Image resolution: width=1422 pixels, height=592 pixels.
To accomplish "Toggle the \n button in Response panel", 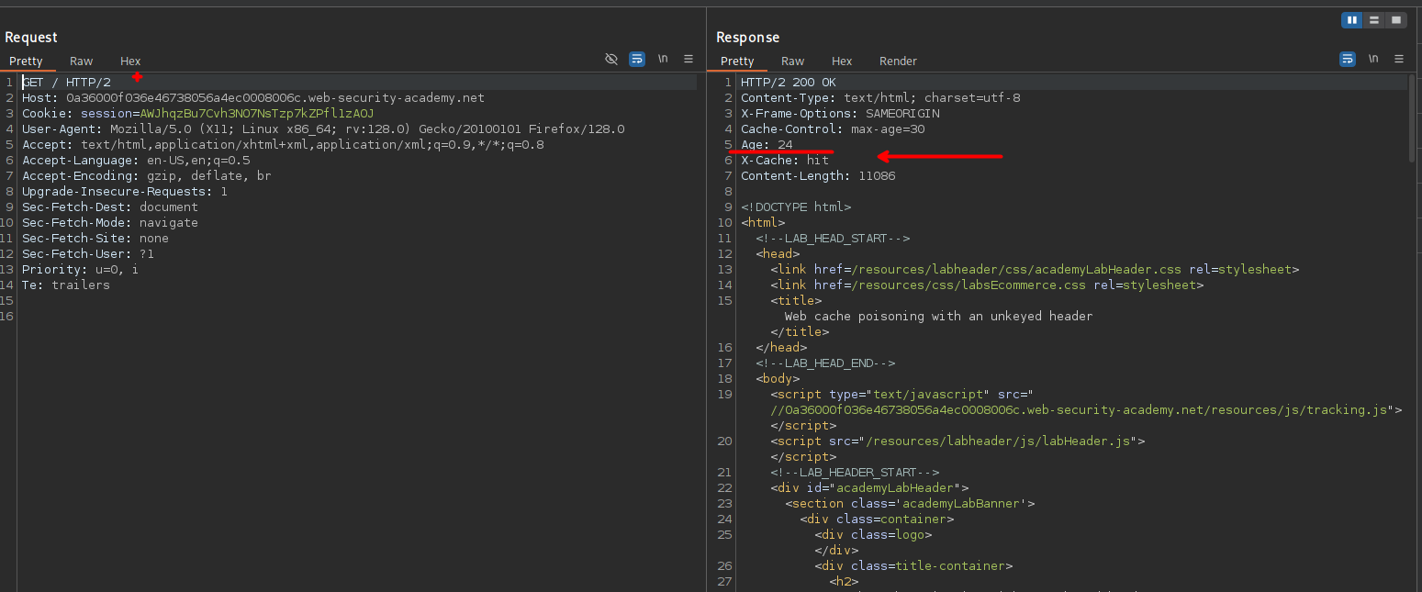I will coord(1373,59).
